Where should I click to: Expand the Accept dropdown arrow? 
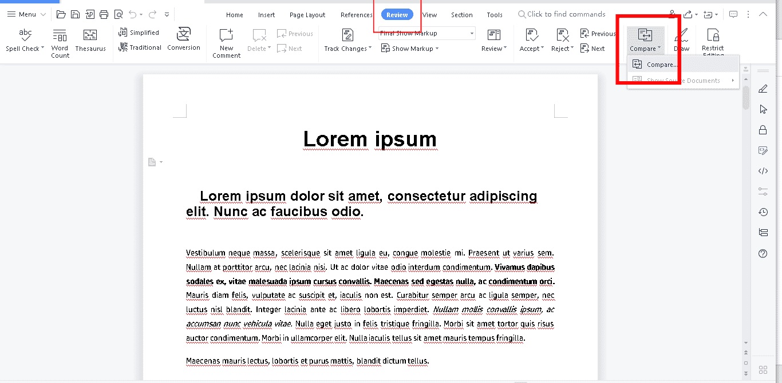(543, 49)
